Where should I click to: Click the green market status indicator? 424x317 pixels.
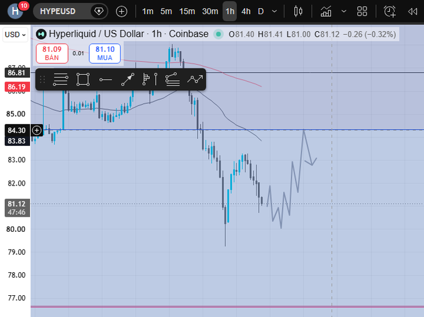pos(218,34)
